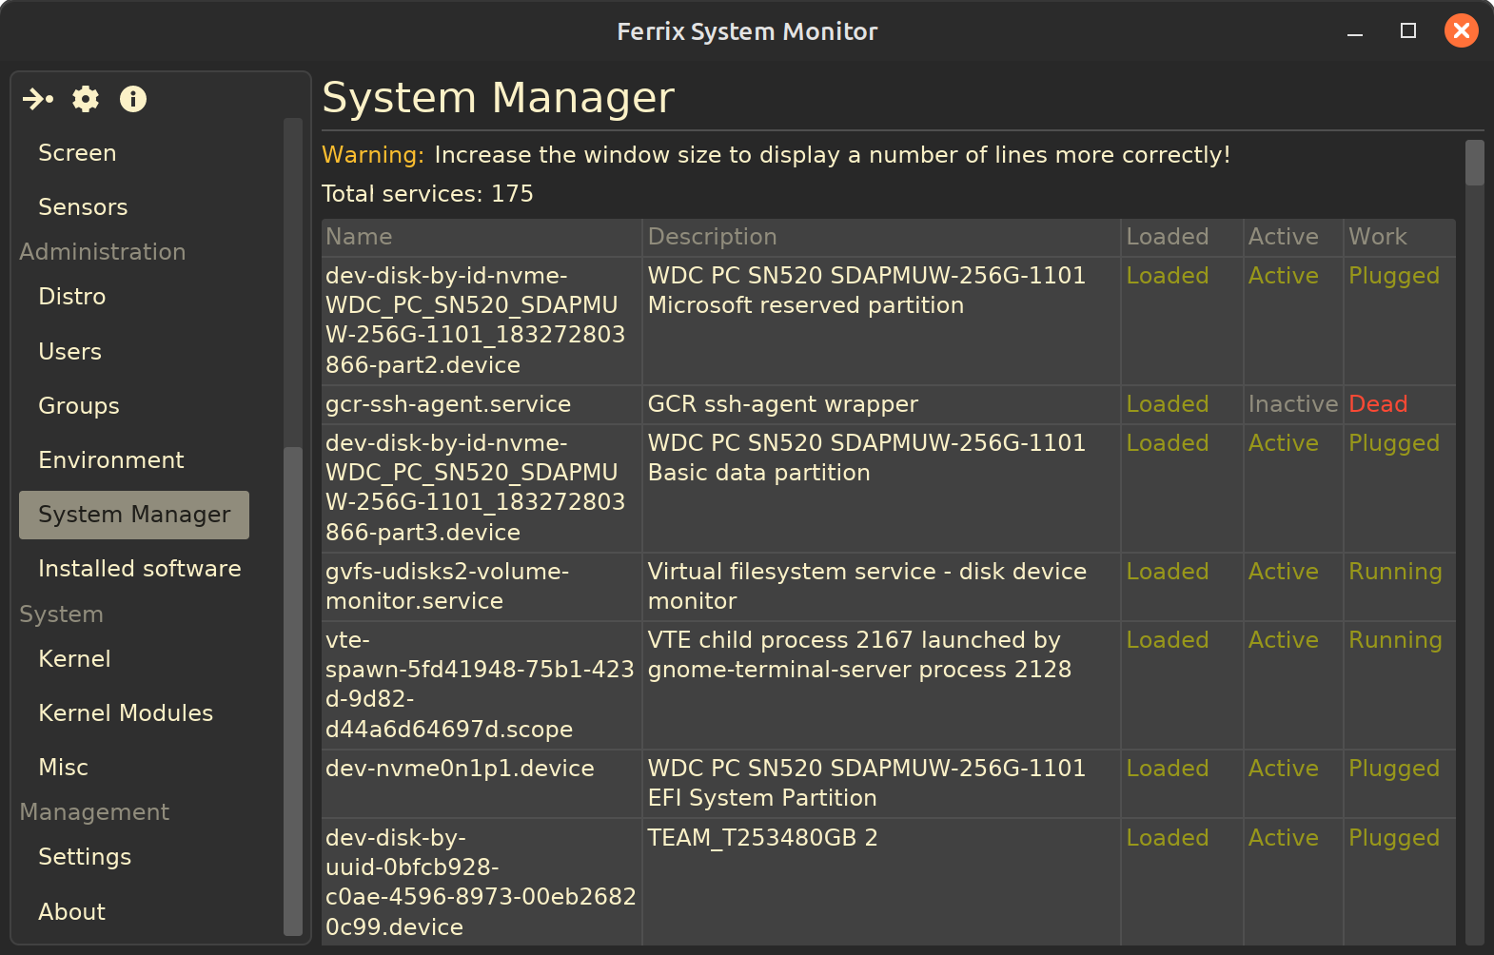
Task: Click the arrow export icon in sidebar header
Action: [x=38, y=99]
